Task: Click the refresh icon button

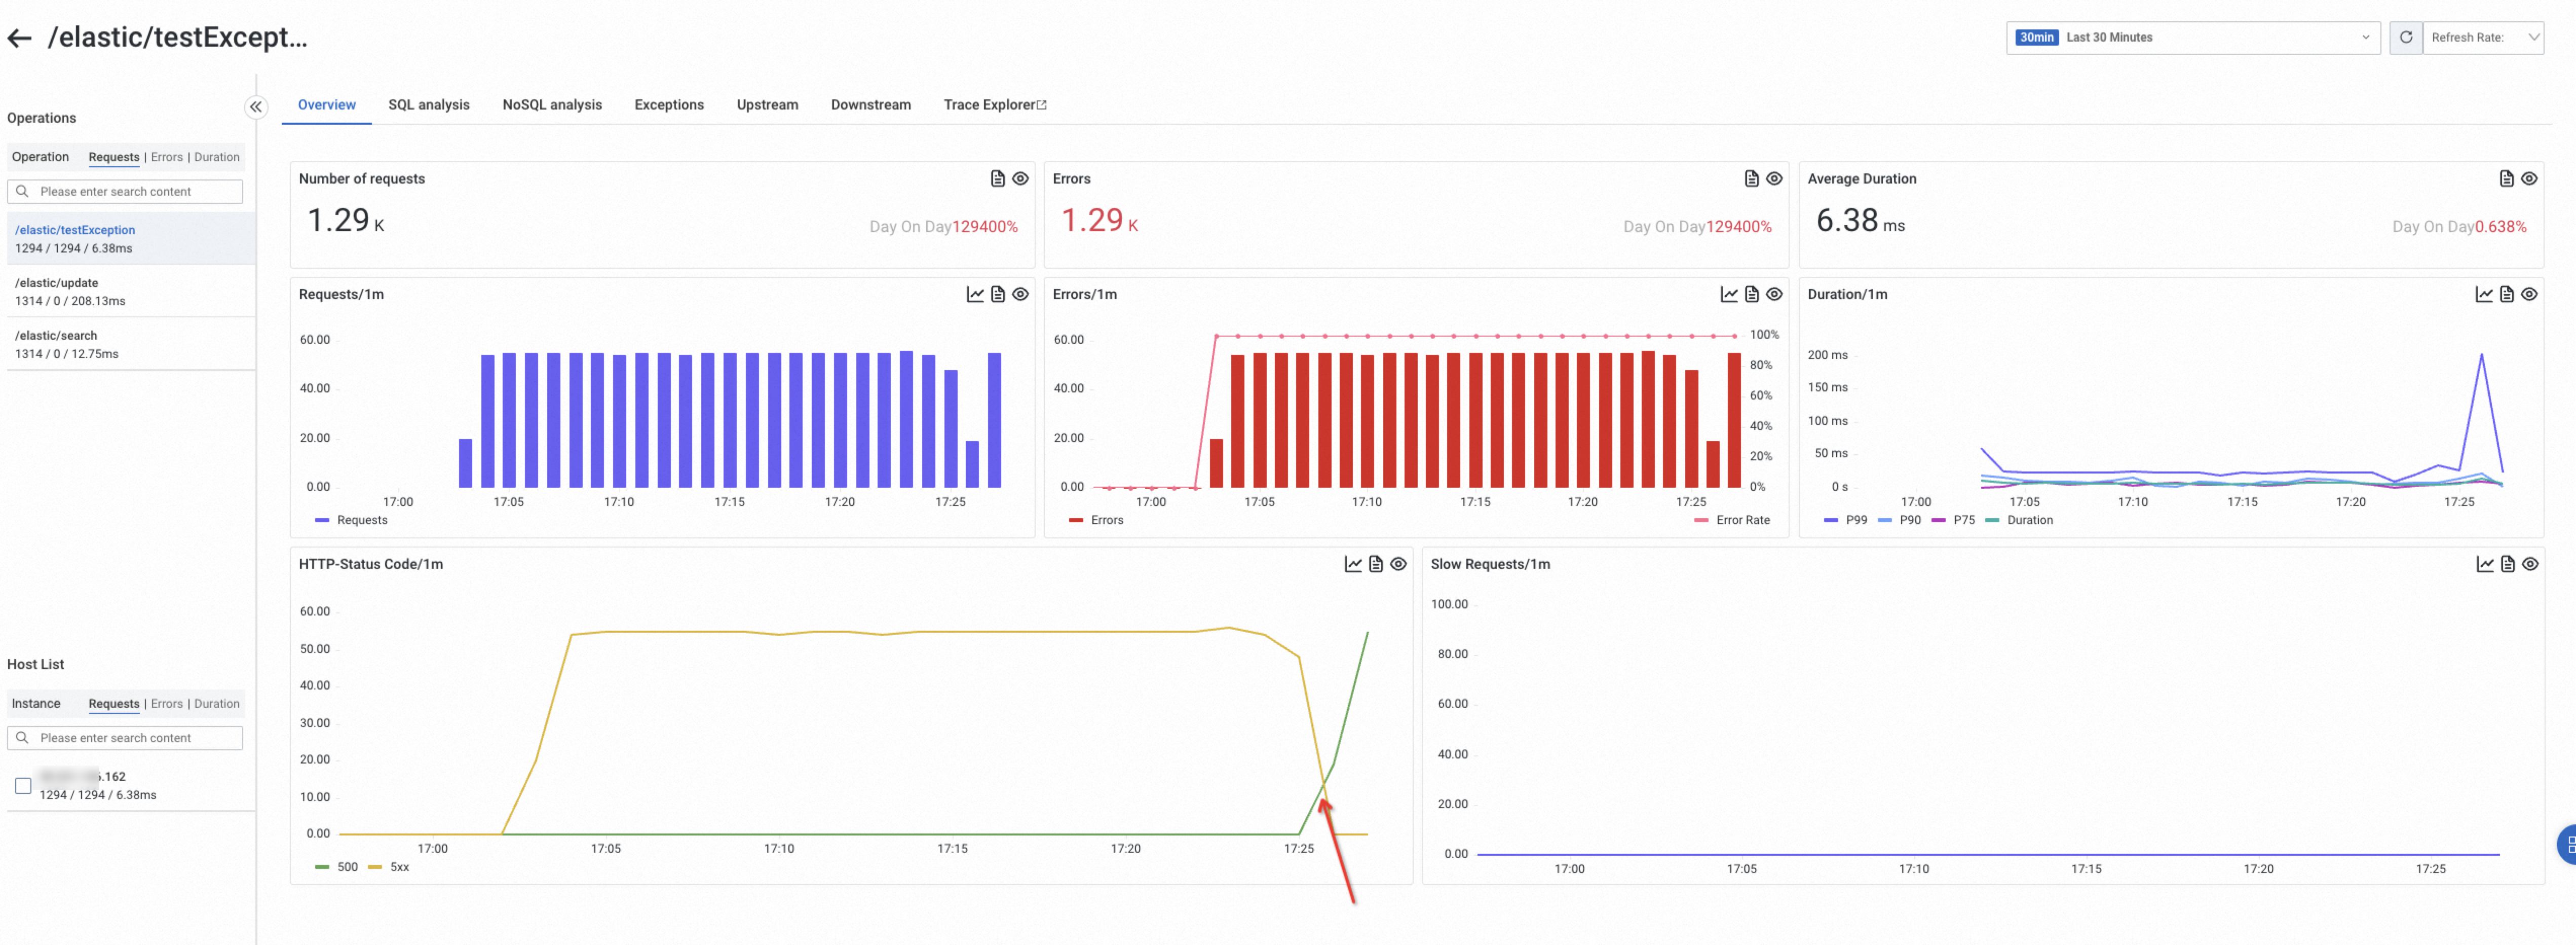Action: coord(2406,37)
